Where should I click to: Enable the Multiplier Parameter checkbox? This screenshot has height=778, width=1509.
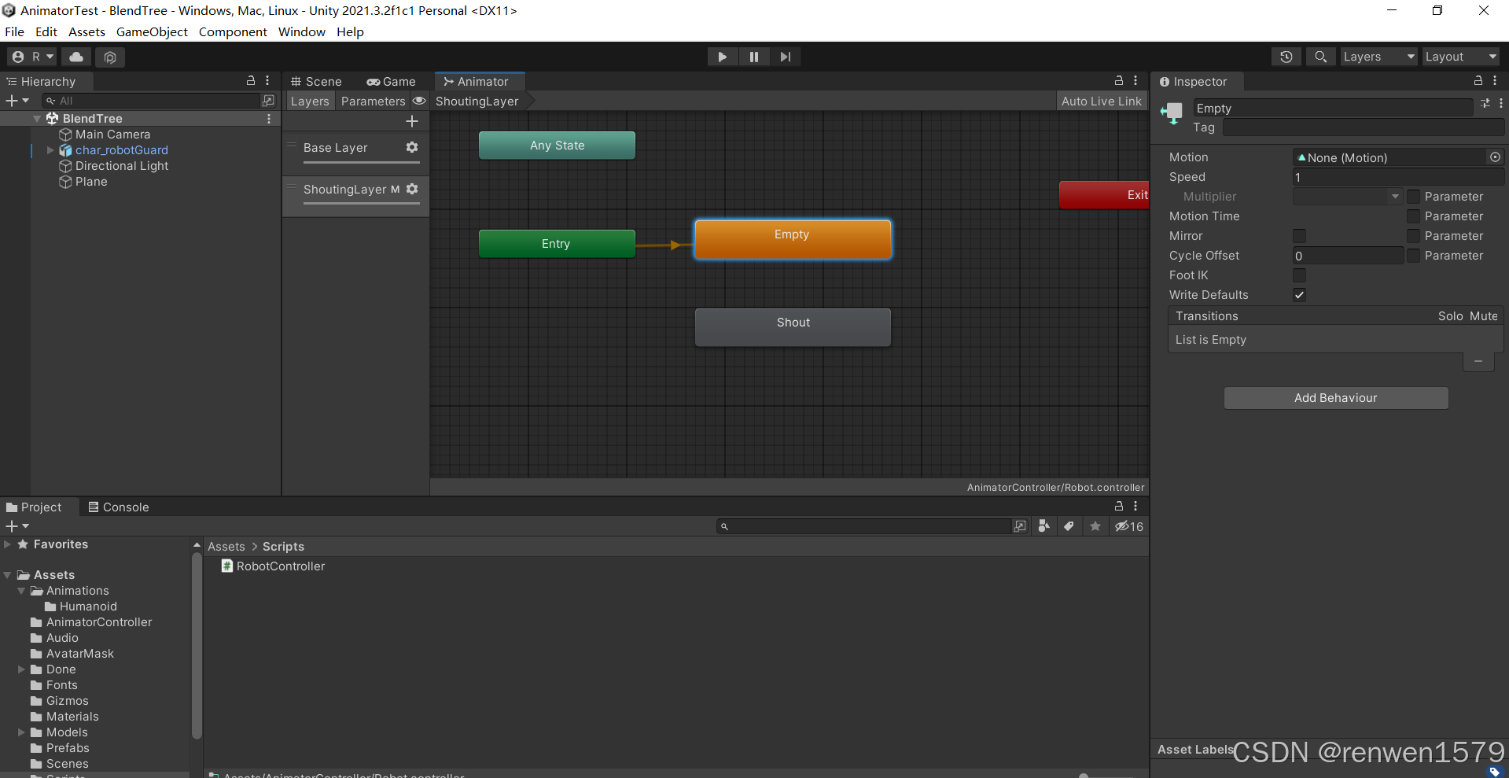tap(1413, 197)
